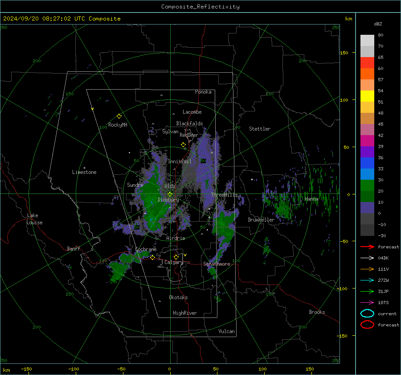
Task: Click the asterisk marker above Limestone
Action: [84, 168]
